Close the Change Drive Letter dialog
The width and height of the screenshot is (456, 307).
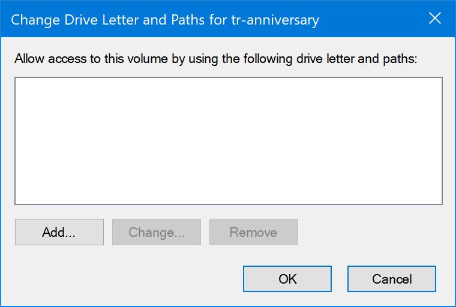[x=435, y=19]
